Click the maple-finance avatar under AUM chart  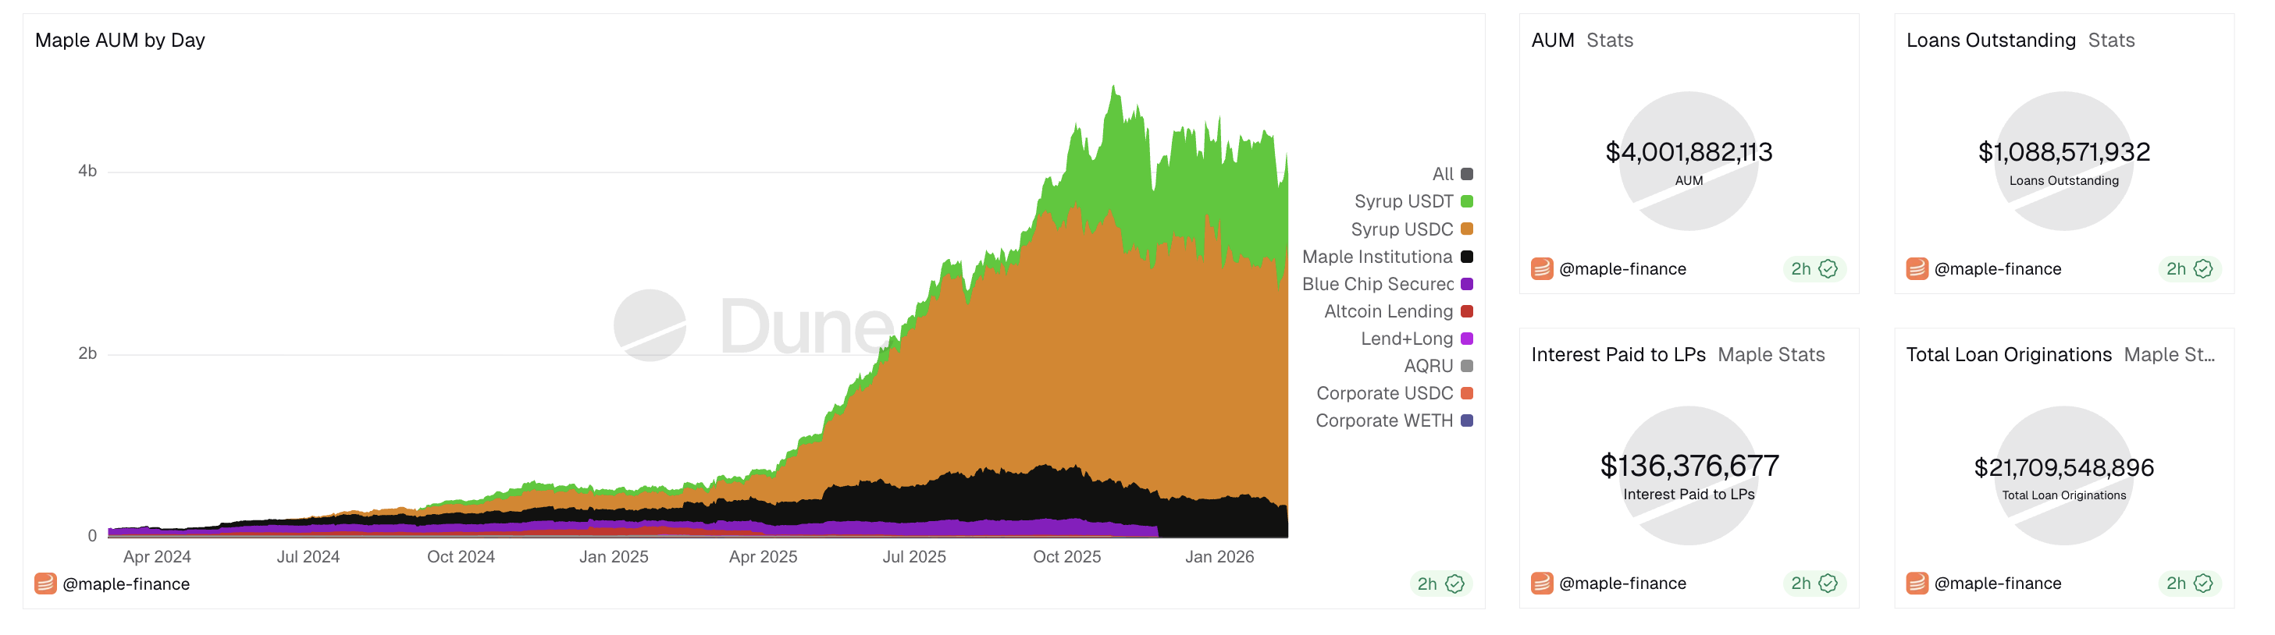point(45,584)
